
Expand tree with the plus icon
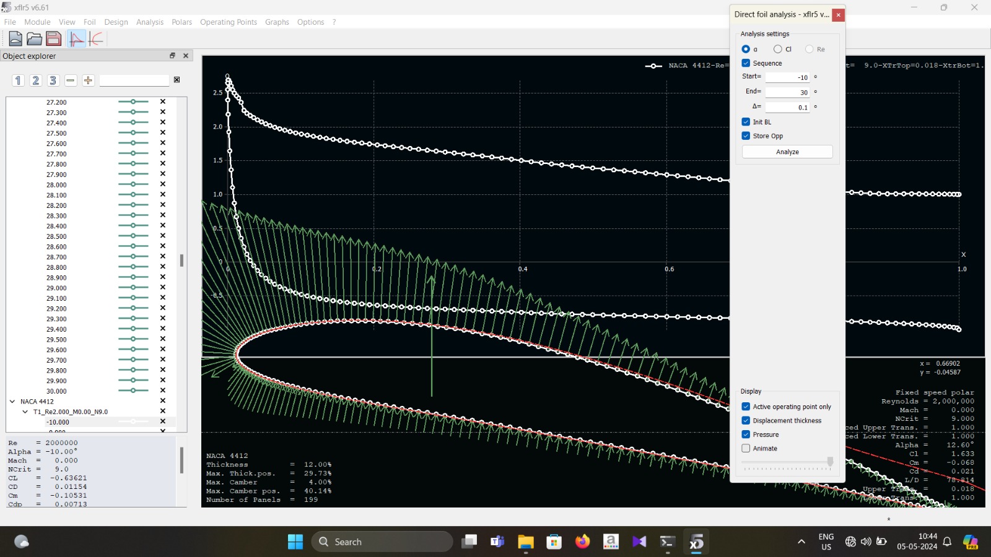[x=88, y=80]
